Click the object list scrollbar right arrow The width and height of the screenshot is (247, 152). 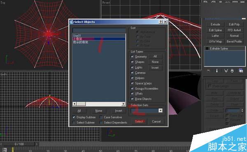pyautogui.click(x=123, y=104)
